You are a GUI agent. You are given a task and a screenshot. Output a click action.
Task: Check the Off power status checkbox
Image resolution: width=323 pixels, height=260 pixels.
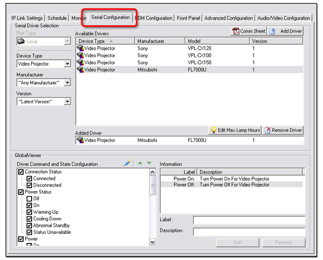29,199
